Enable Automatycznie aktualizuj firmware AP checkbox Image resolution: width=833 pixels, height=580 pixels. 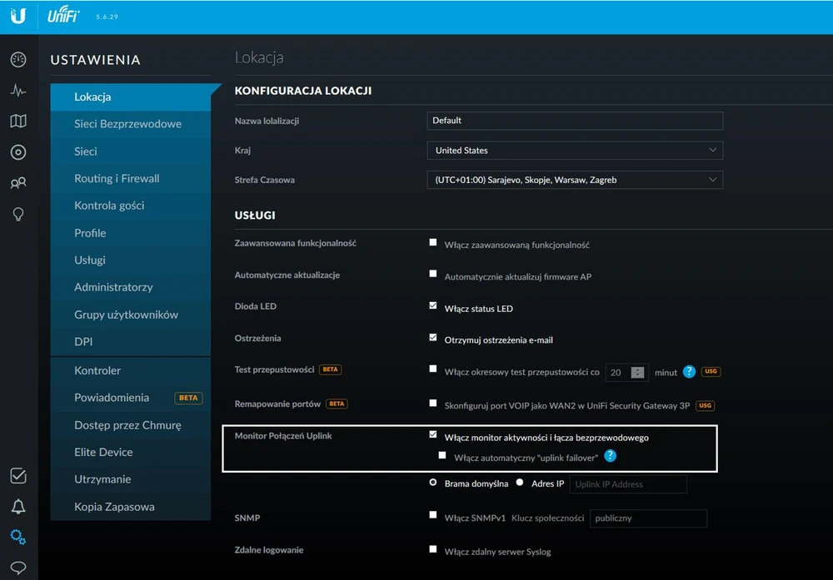click(x=433, y=274)
